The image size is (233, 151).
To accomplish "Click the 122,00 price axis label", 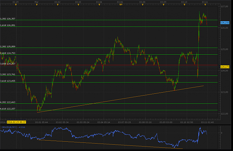I will 224,114.
